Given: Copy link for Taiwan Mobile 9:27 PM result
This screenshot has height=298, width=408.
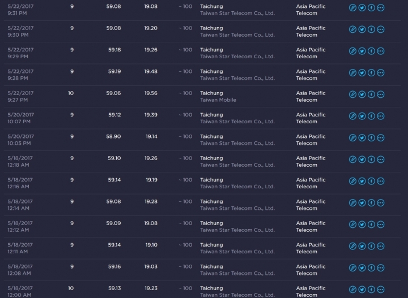Looking at the screenshot, I should [352, 94].
